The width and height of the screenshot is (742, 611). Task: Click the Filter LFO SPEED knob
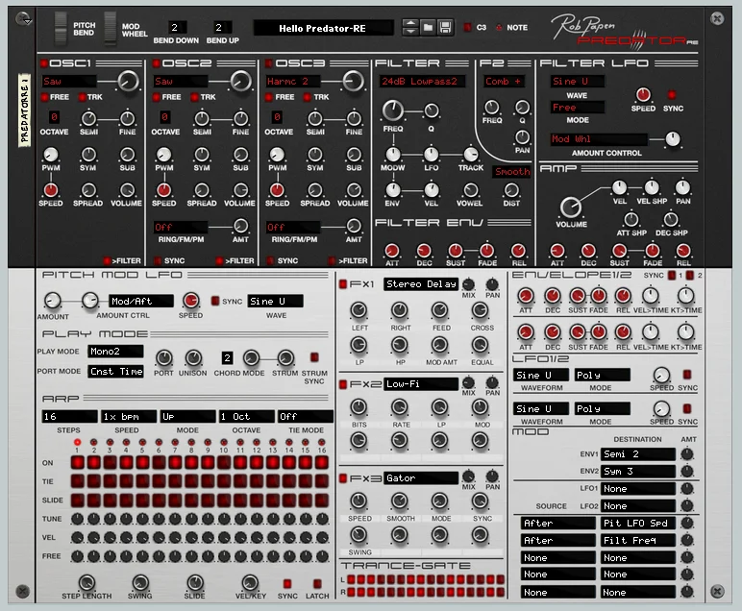click(643, 94)
